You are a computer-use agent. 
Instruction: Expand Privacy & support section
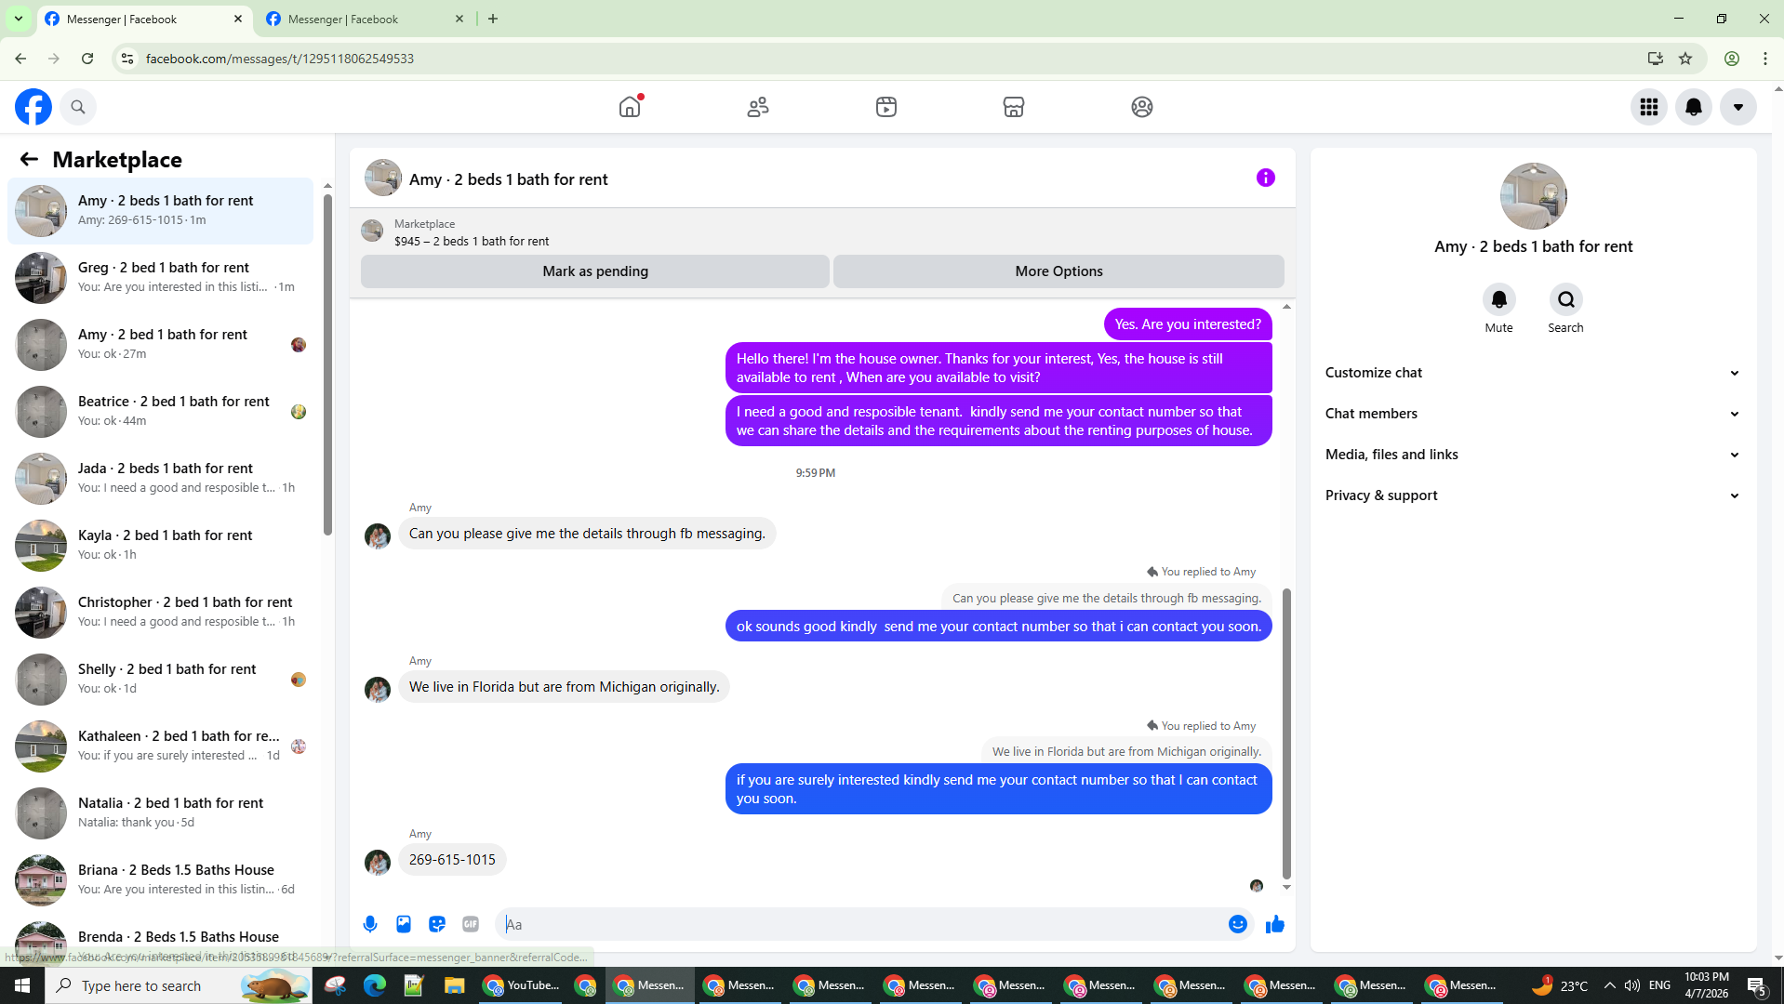[1533, 495]
